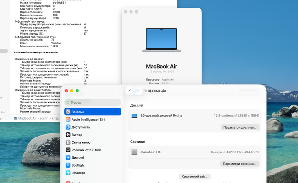Screen dimensions: 298x183
Task: Click Вбудований дисплей Retina row text
Action: [x=161, y=115]
